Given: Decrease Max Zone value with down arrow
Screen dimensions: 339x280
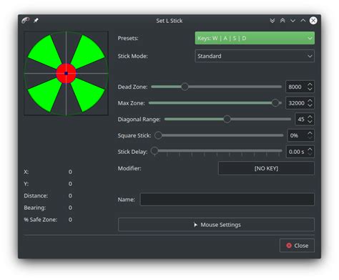Looking at the screenshot, I should click(x=310, y=105).
